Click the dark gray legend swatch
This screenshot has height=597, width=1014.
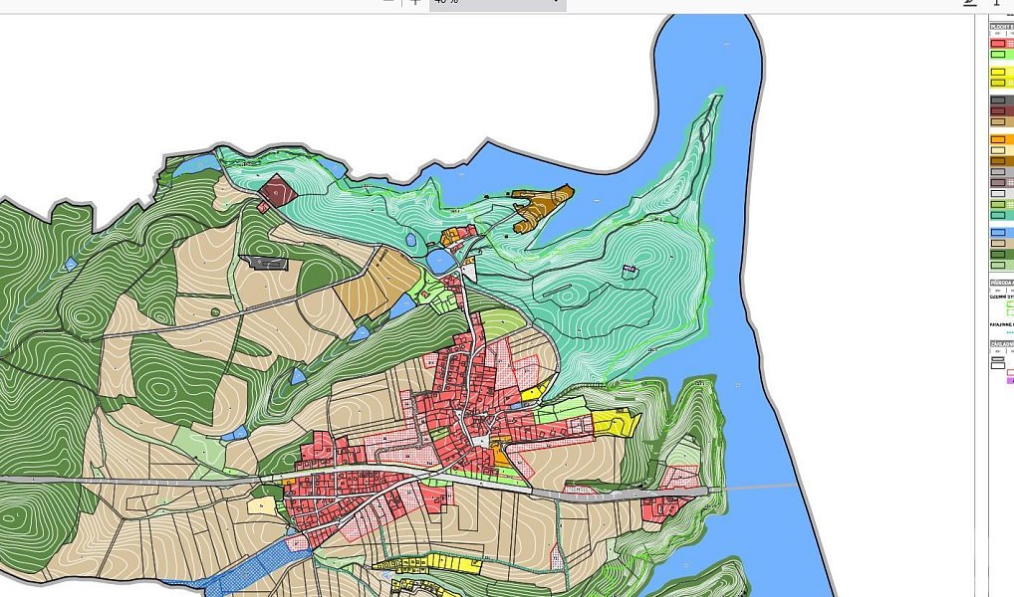pyautogui.click(x=997, y=100)
